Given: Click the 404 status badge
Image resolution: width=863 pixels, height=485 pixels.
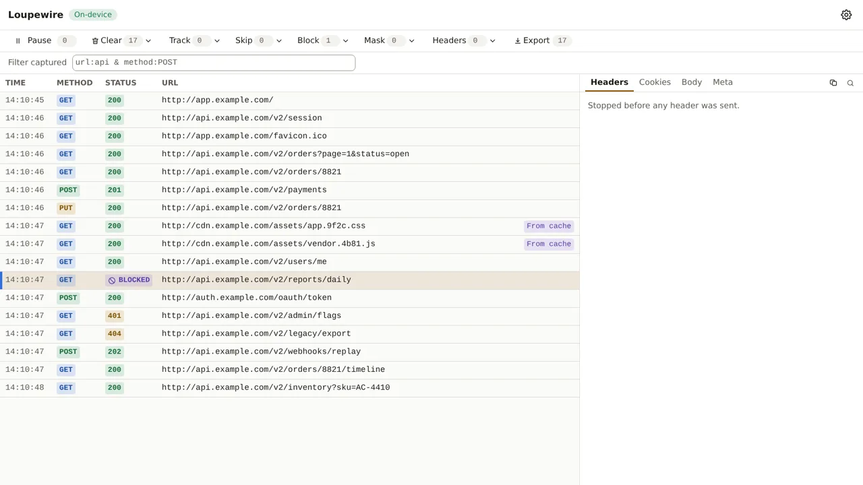Looking at the screenshot, I should tap(115, 334).
